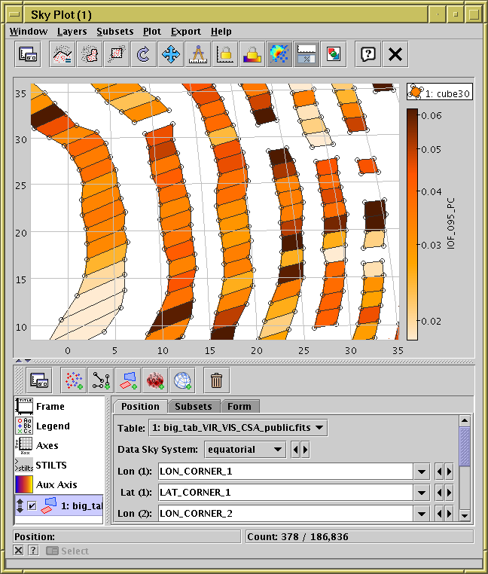Viewport: 488px width, 574px height.
Task: Open the Subsets menu
Action: click(114, 32)
